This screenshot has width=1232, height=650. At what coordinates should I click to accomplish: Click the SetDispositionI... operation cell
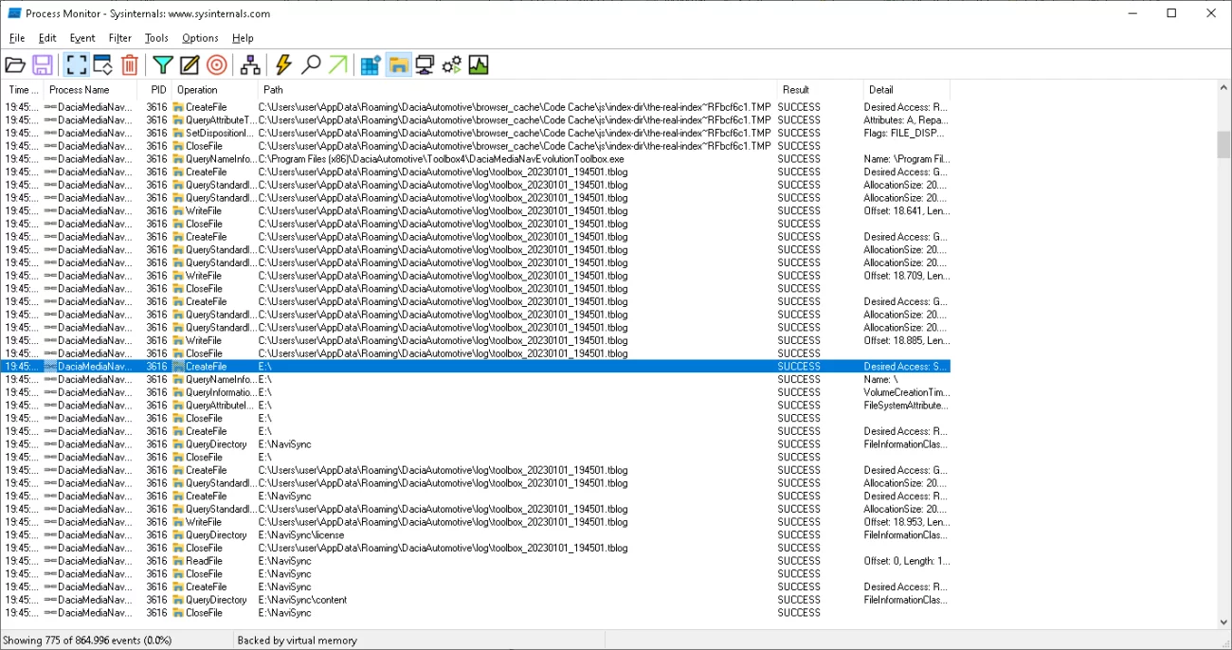coord(221,134)
